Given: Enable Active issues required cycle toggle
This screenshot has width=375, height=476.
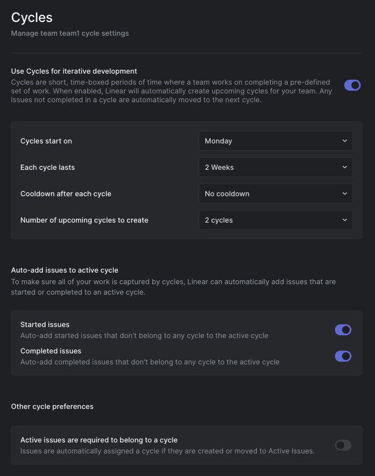Looking at the screenshot, I should pyautogui.click(x=343, y=445).
